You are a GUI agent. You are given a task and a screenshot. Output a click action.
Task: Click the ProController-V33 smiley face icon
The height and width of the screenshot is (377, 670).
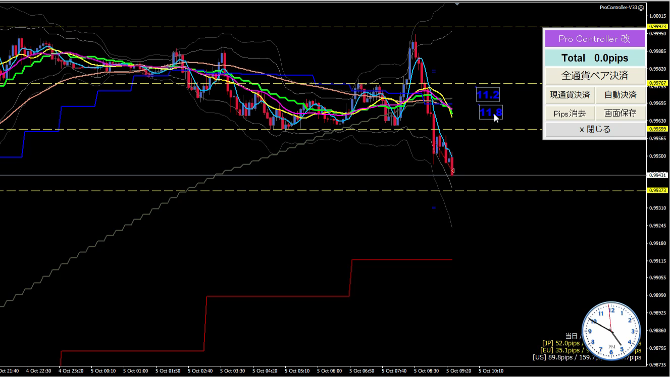641,8
